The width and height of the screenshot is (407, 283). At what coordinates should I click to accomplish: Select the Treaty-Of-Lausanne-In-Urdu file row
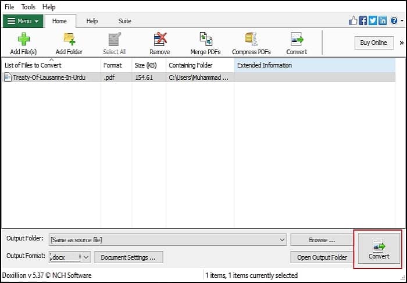coord(199,77)
